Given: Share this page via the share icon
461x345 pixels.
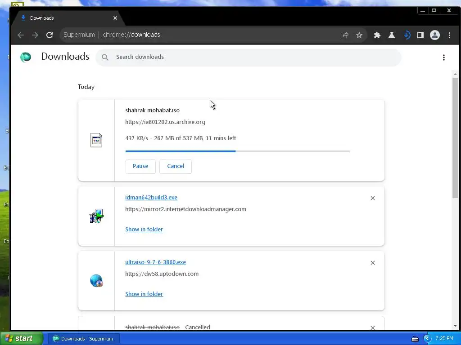Looking at the screenshot, I should pos(345,35).
